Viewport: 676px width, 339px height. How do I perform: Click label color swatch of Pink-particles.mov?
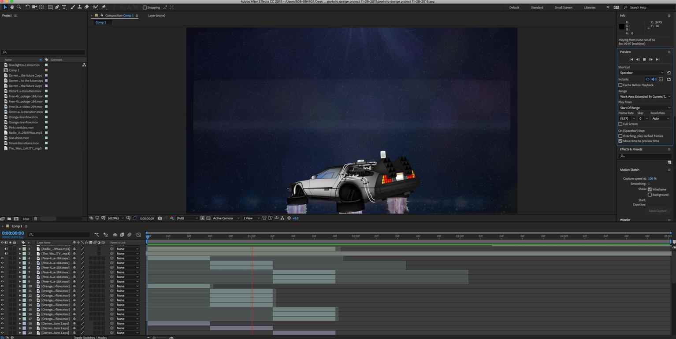coord(46,127)
